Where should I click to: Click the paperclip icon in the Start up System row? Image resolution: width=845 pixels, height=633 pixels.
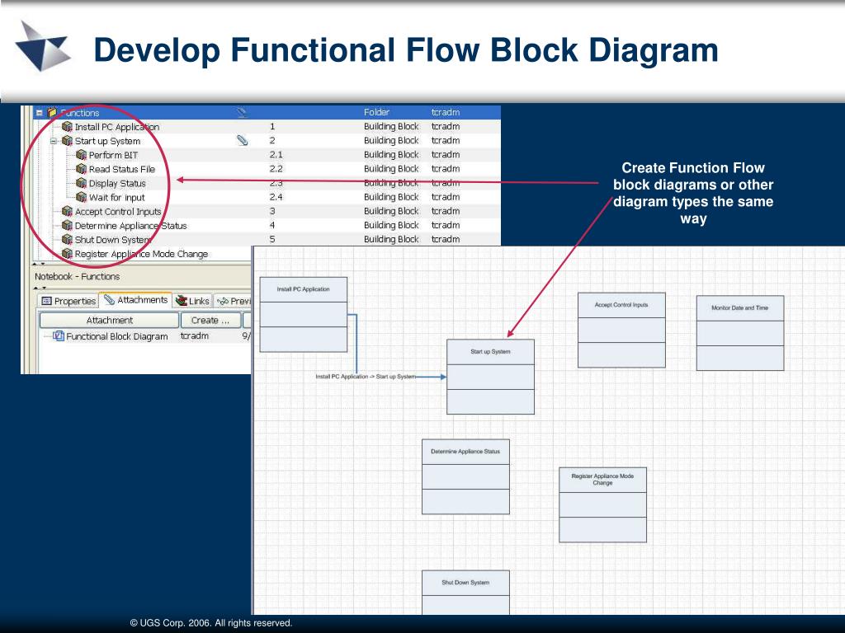tap(243, 140)
